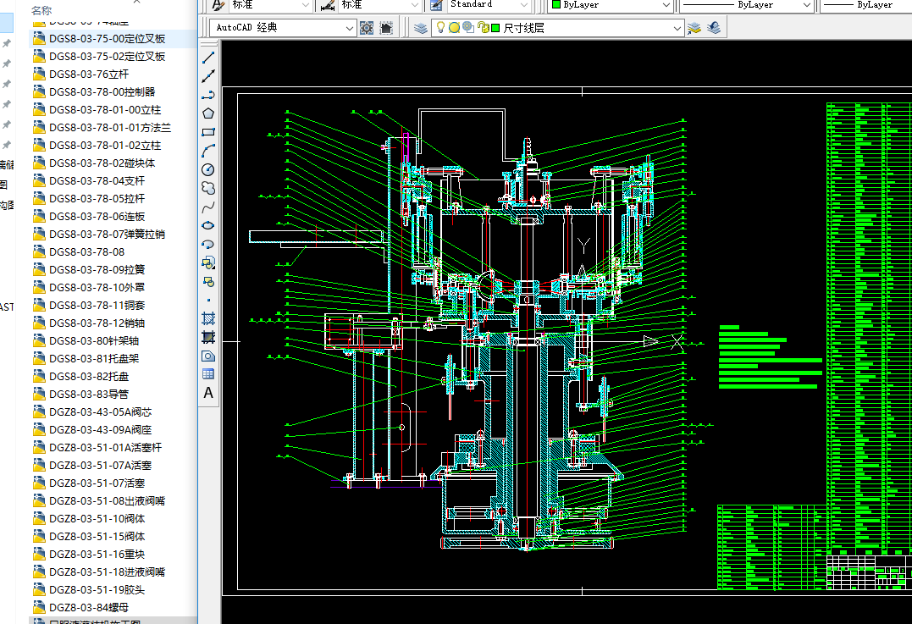Select the Hatch fill tool

pos(208,318)
